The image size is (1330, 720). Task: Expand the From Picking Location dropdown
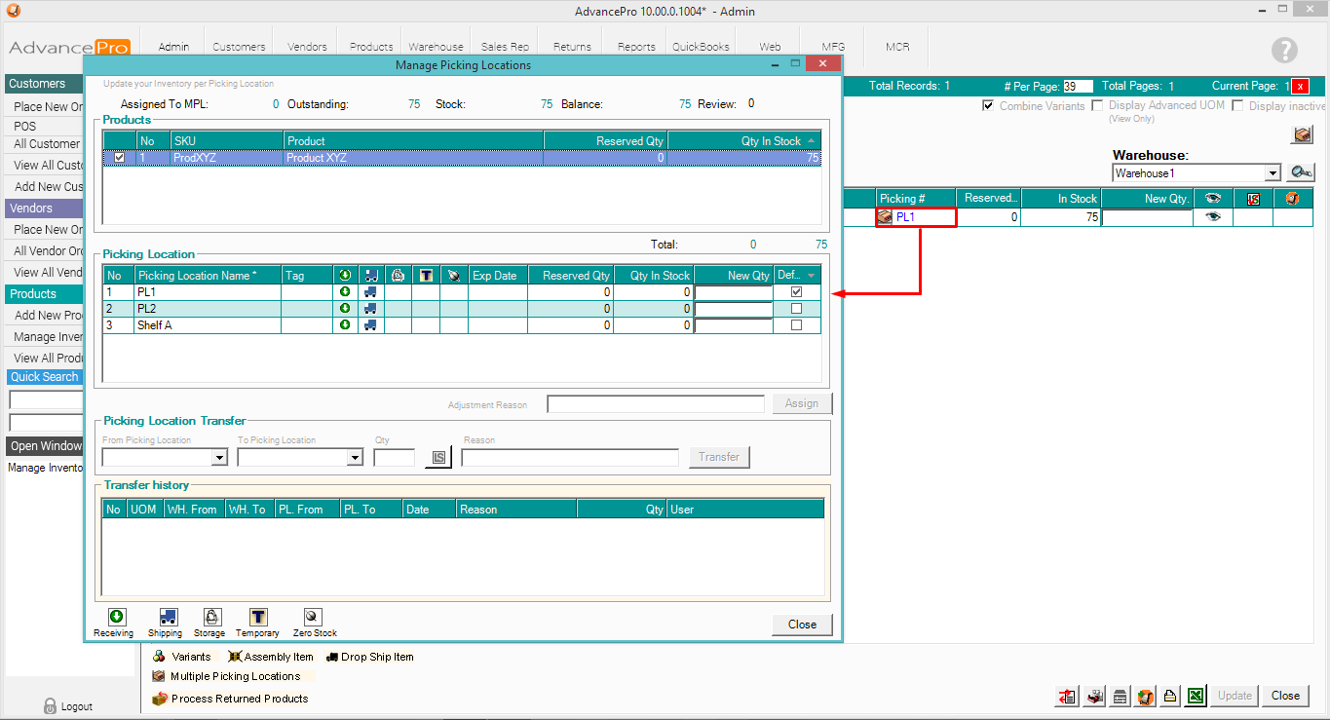click(x=219, y=458)
